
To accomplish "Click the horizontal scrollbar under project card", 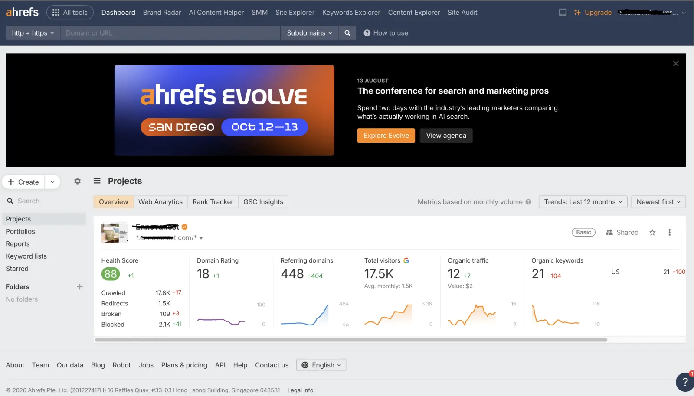I will pos(351,340).
